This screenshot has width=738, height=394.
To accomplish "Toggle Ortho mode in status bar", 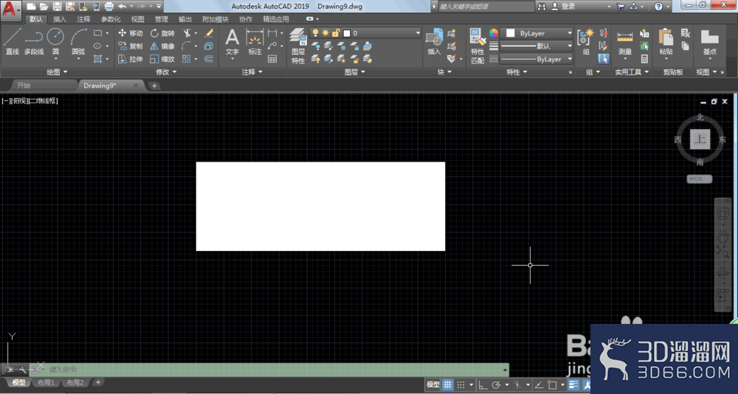I will [x=483, y=384].
